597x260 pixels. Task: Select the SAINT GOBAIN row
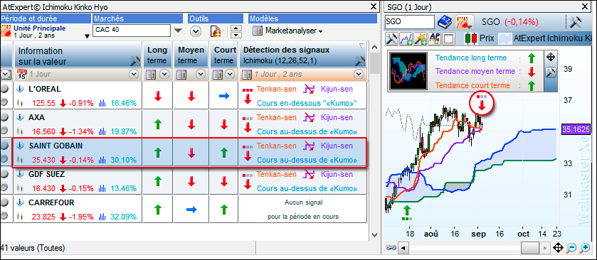189,153
